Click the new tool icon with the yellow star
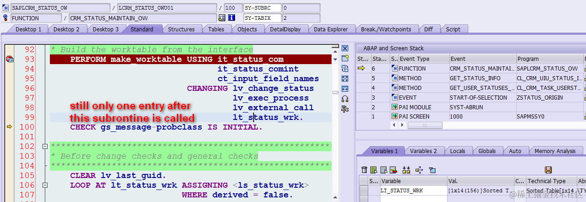This screenshot has height=202, width=586. click(x=344, y=58)
